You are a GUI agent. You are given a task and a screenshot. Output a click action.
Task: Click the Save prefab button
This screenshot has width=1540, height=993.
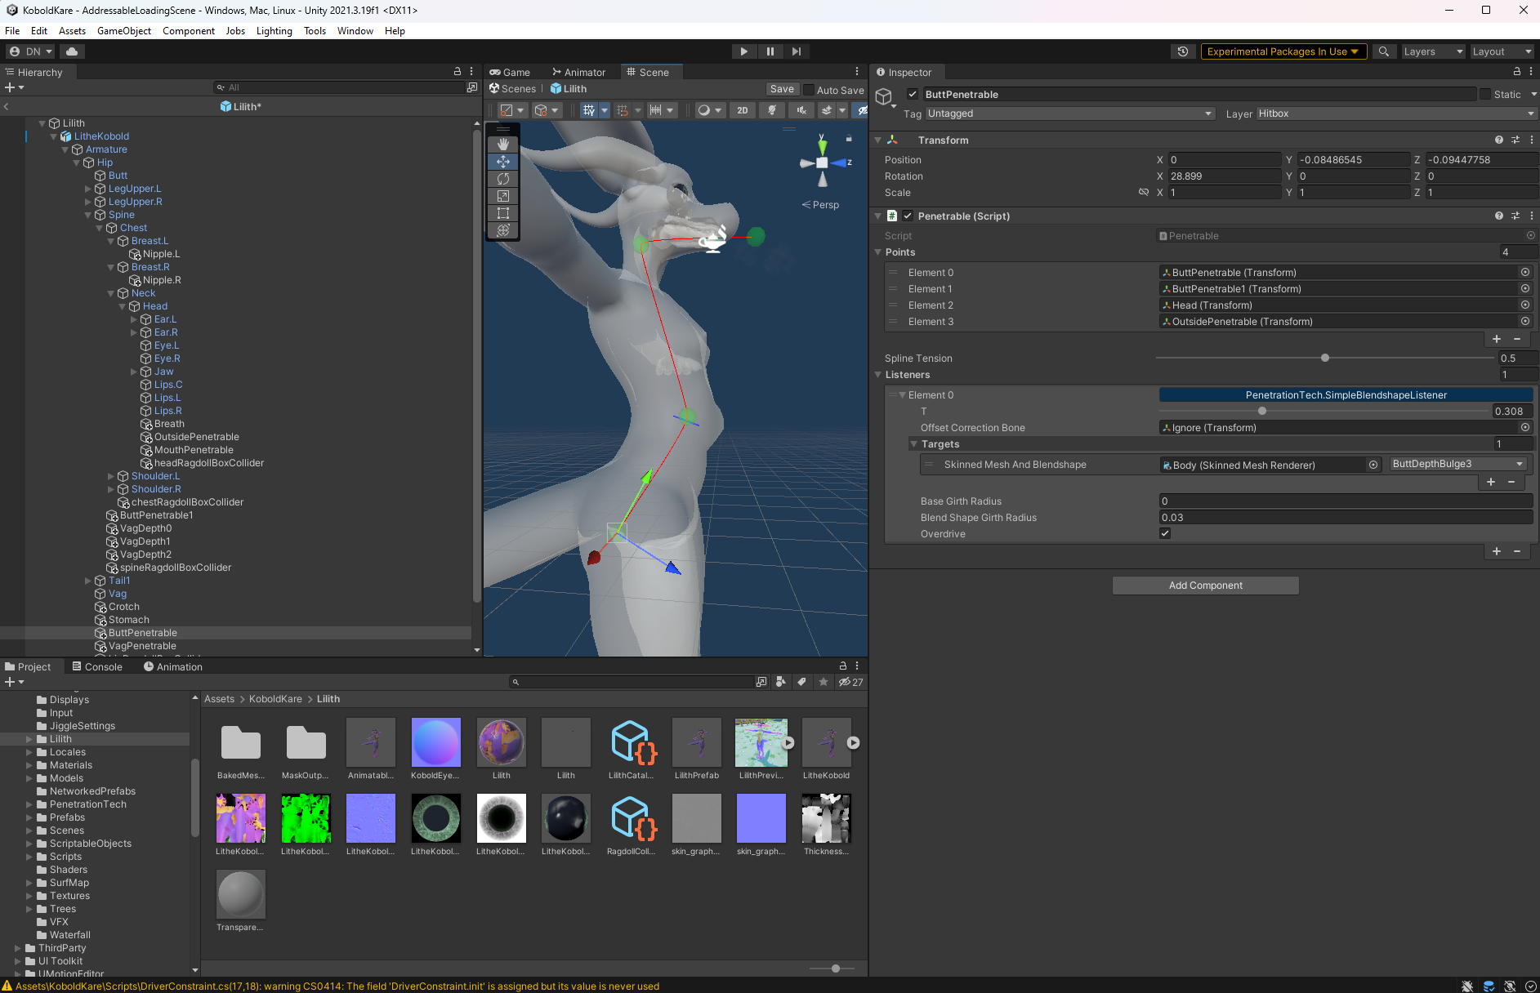782,90
